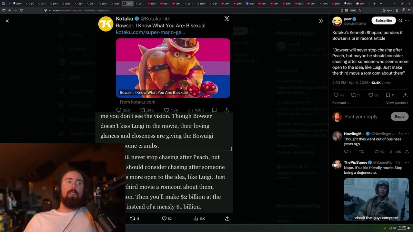Switch to the zackr... first tab
Image resolution: width=413 pixels, height=232 pixels.
pos(17,4)
